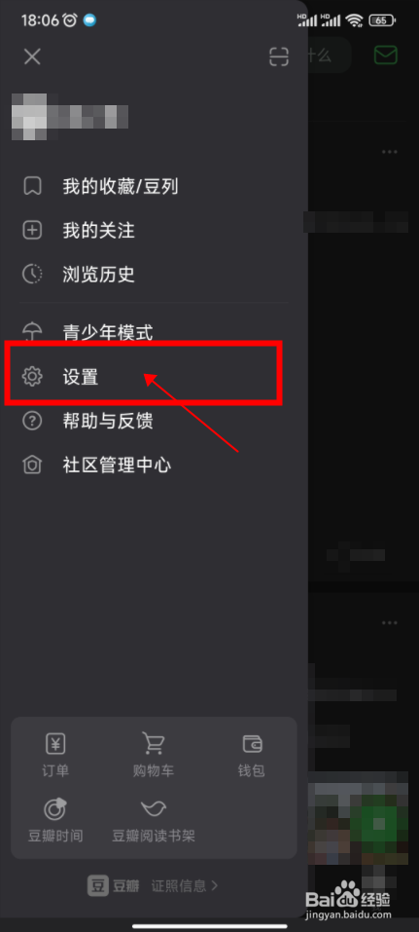Open 豆瓣阅读书架 bookshelf shortcut
Screen dimensions: 419x932
pos(154,820)
